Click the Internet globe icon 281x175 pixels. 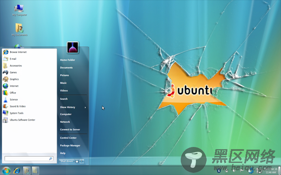(5, 86)
